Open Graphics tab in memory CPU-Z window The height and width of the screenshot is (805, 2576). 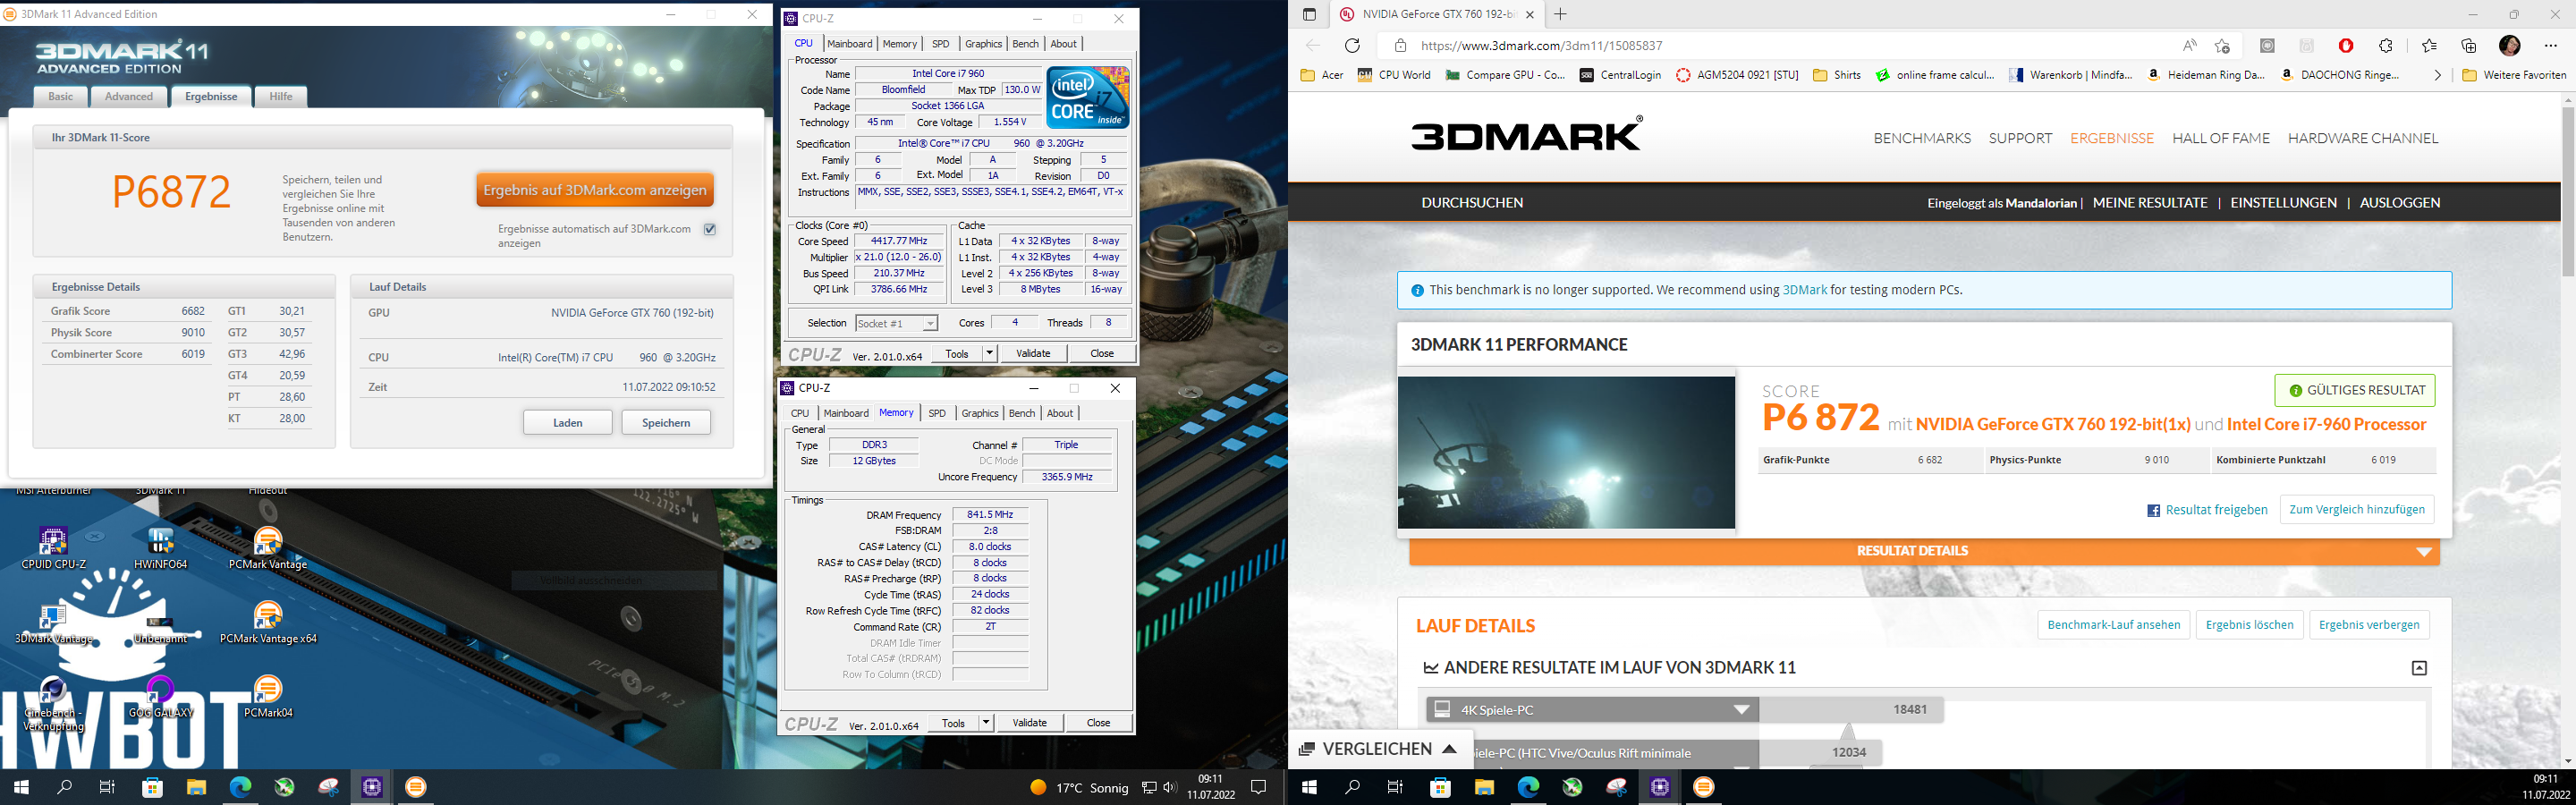[x=980, y=413]
